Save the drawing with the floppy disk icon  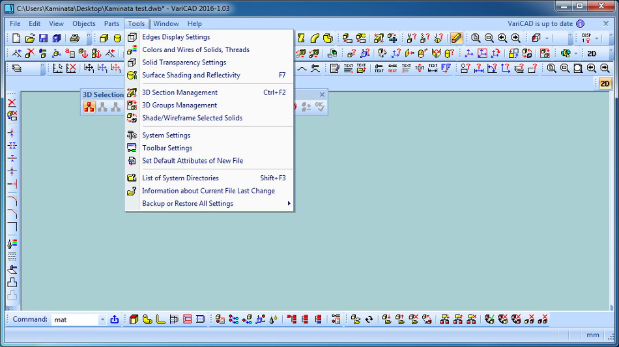[x=44, y=38]
